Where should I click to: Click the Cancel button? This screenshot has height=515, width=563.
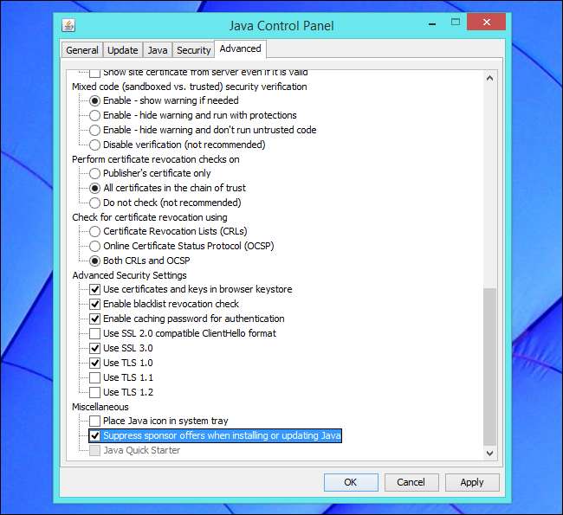[x=411, y=482]
